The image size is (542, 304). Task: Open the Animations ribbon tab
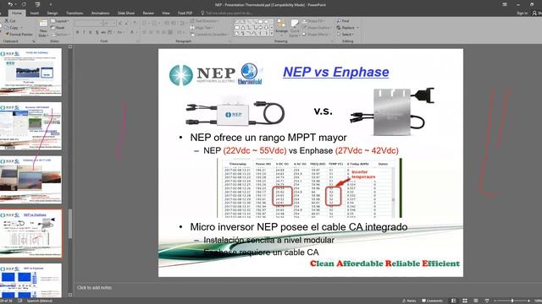pos(100,14)
